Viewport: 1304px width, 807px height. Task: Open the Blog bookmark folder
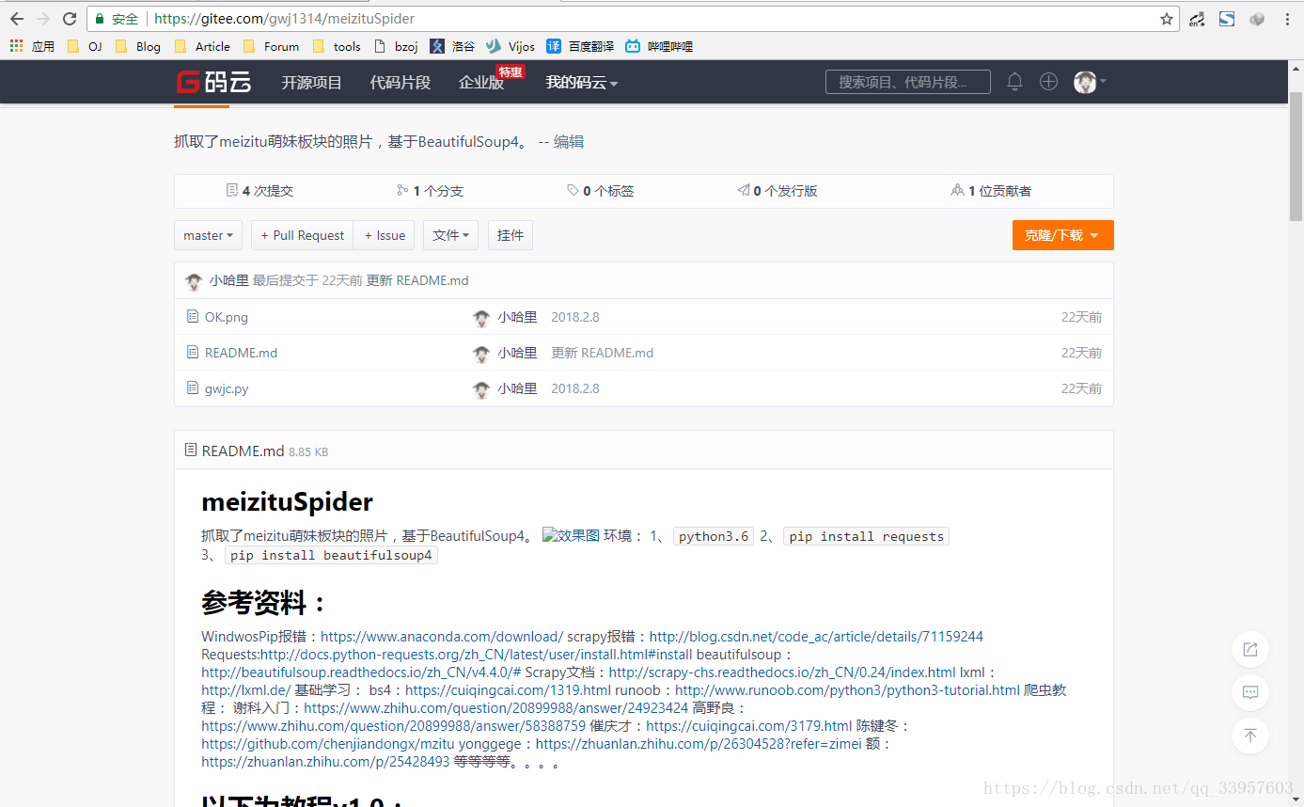point(138,46)
